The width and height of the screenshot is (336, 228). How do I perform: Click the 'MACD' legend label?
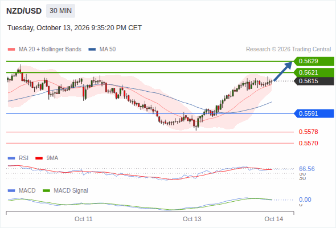click(27, 191)
